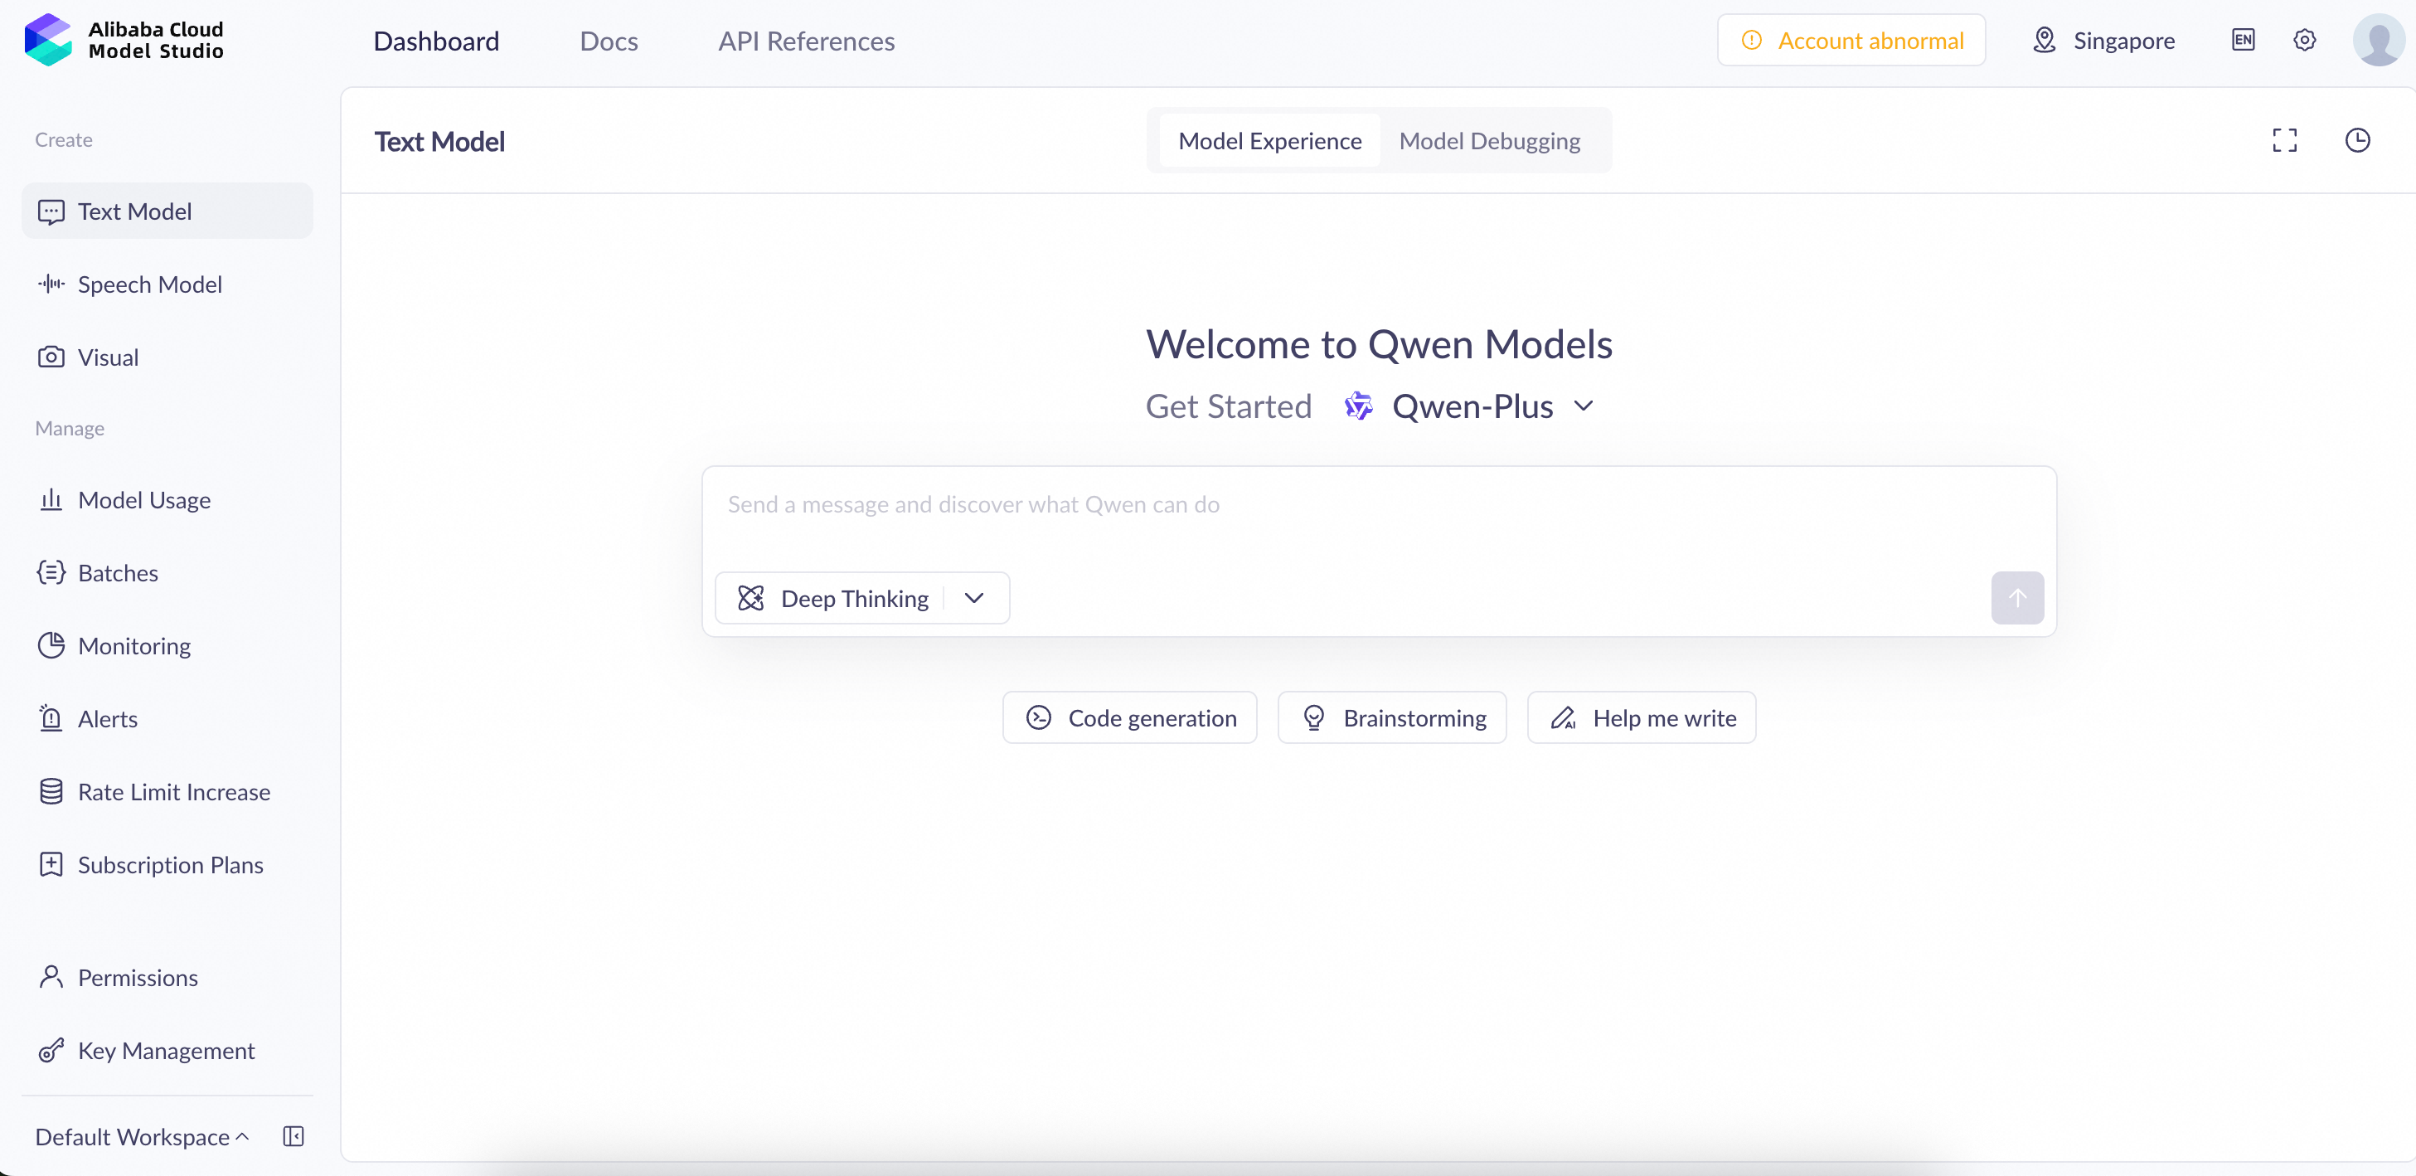Click the Singapore location pin icon

2045,41
